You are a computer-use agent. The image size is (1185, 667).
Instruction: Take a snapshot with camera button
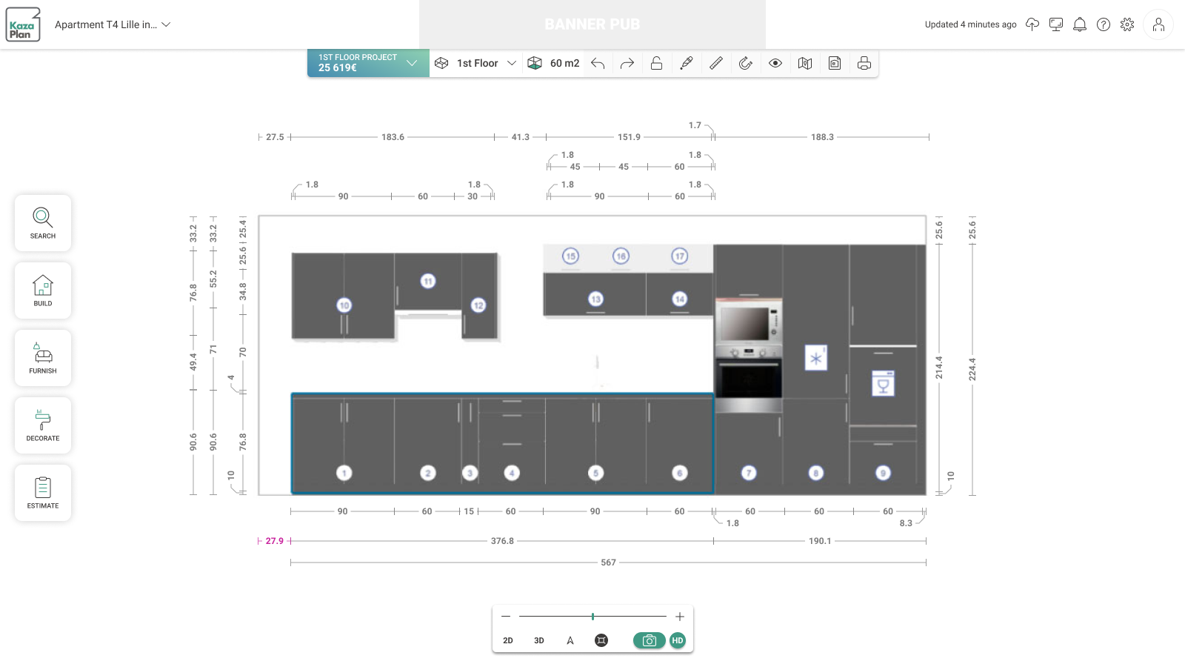click(x=650, y=640)
